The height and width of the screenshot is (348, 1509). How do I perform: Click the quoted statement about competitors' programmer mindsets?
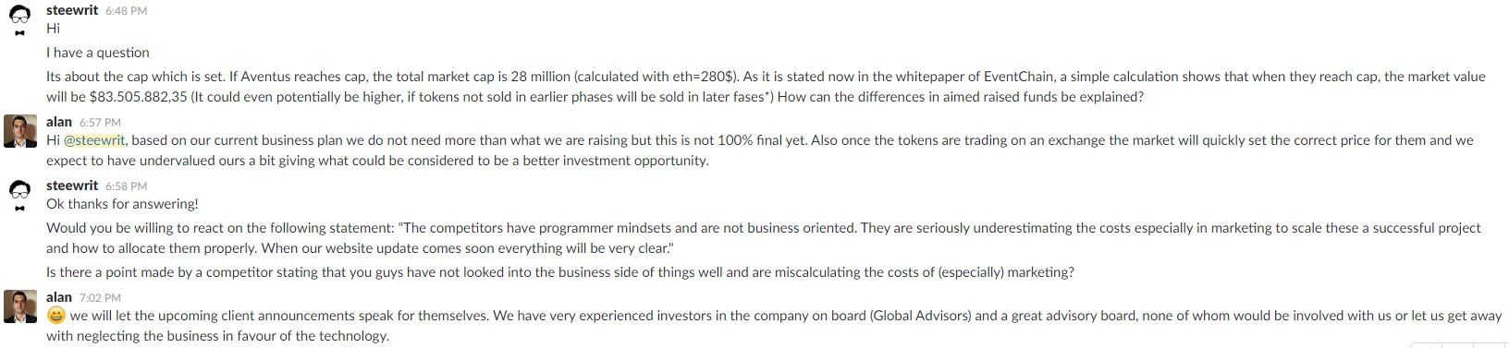[764, 238]
